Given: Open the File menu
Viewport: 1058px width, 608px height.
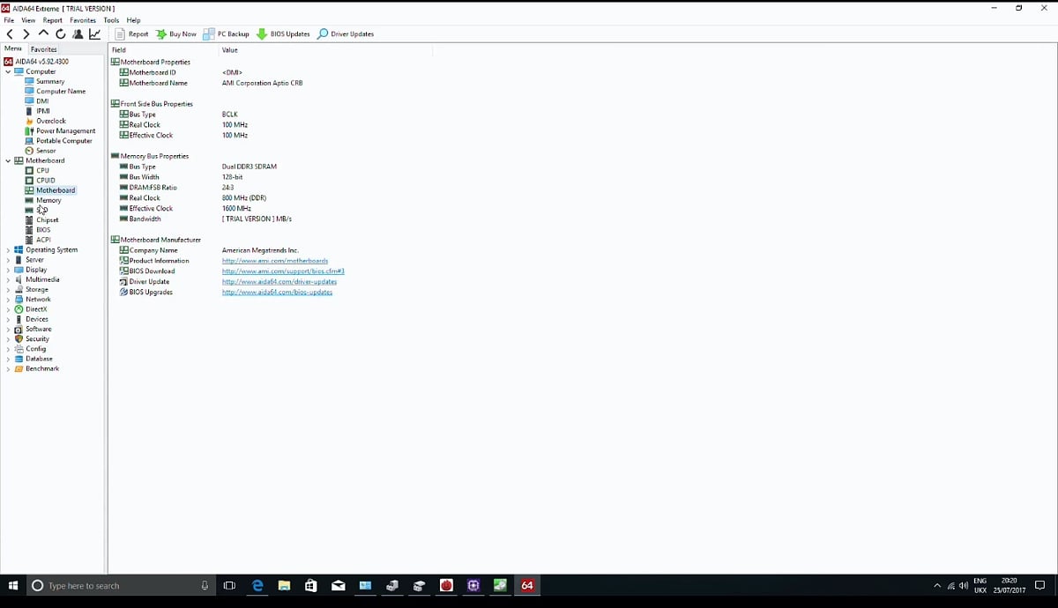Looking at the screenshot, I should (9, 20).
